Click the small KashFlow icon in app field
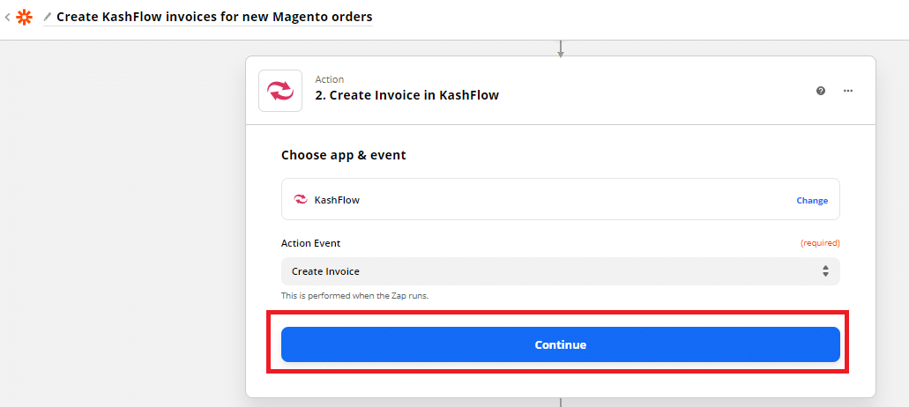Screen dimensions: 909x407 [x=300, y=200]
